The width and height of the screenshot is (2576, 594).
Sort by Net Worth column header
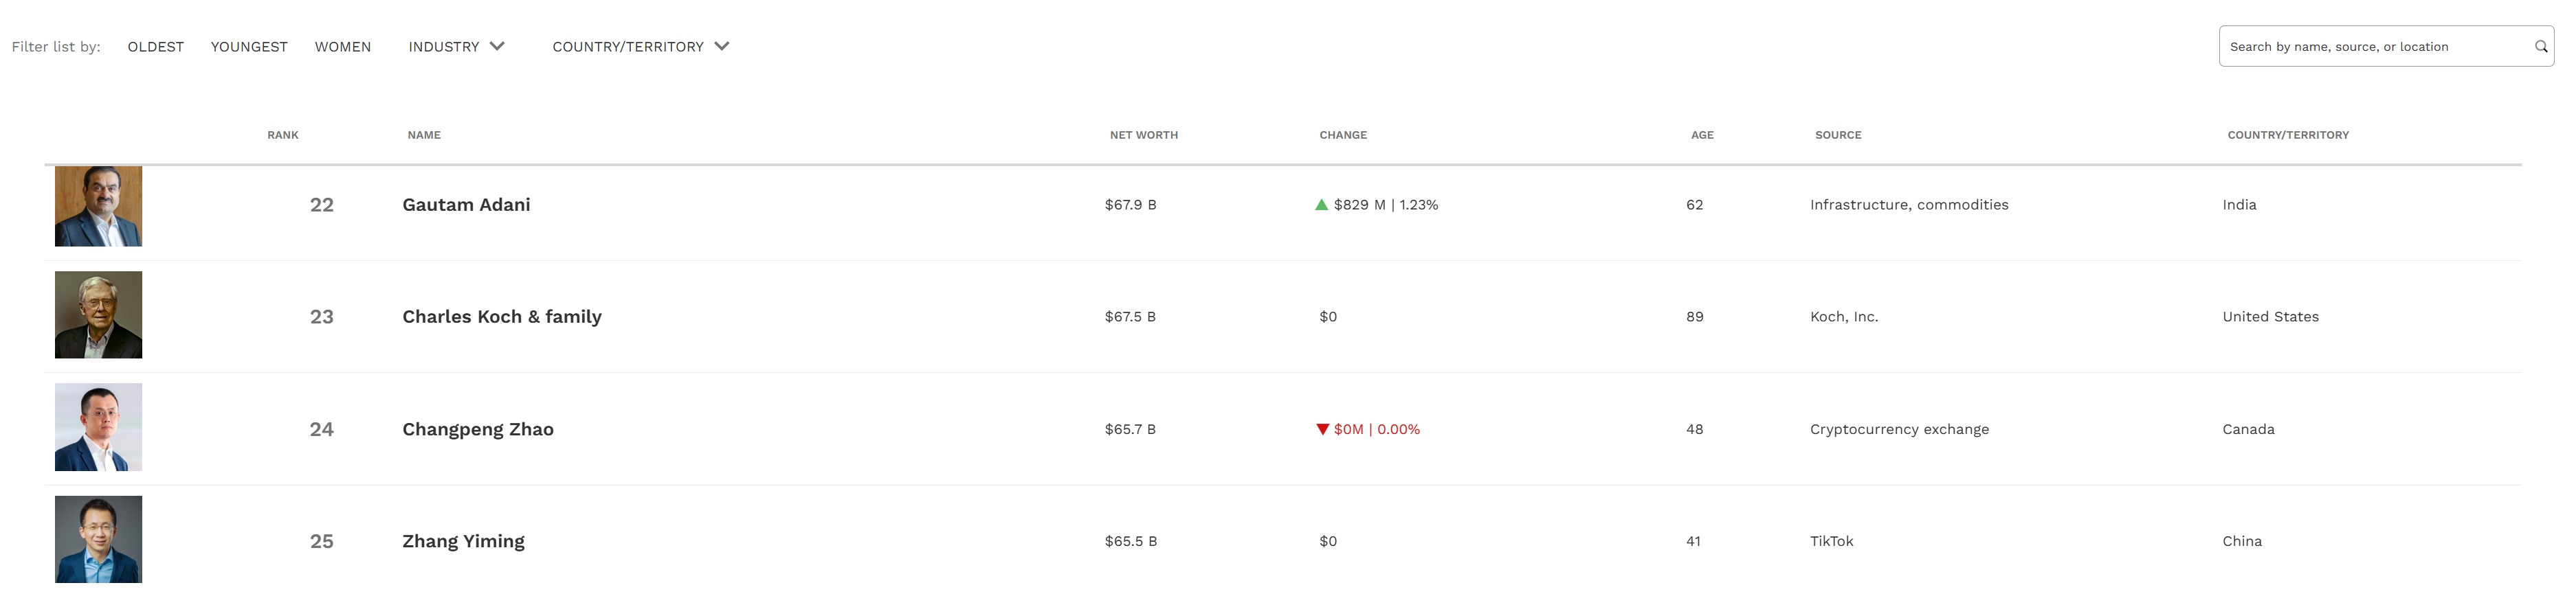(1143, 135)
